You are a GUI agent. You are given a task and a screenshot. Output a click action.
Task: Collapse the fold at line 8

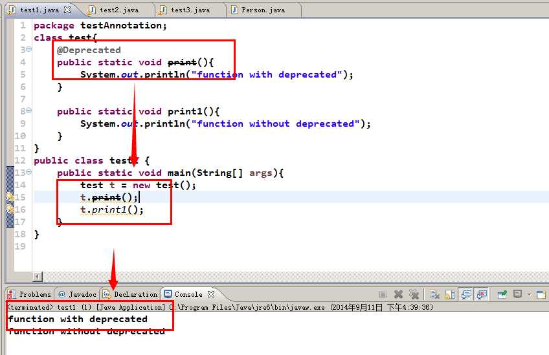pos(29,111)
